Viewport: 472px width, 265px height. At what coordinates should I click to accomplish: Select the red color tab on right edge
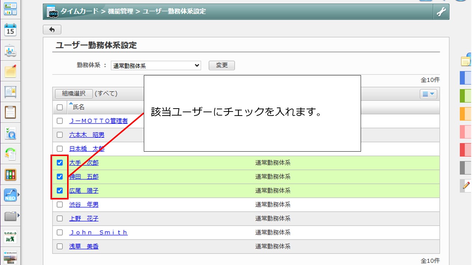coord(466,150)
